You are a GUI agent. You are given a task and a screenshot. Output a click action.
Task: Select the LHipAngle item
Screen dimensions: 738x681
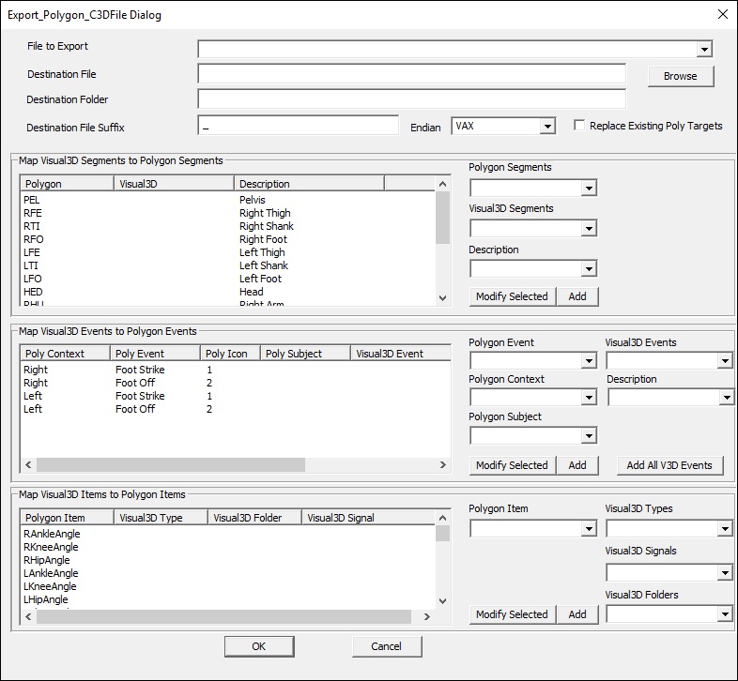(46, 599)
